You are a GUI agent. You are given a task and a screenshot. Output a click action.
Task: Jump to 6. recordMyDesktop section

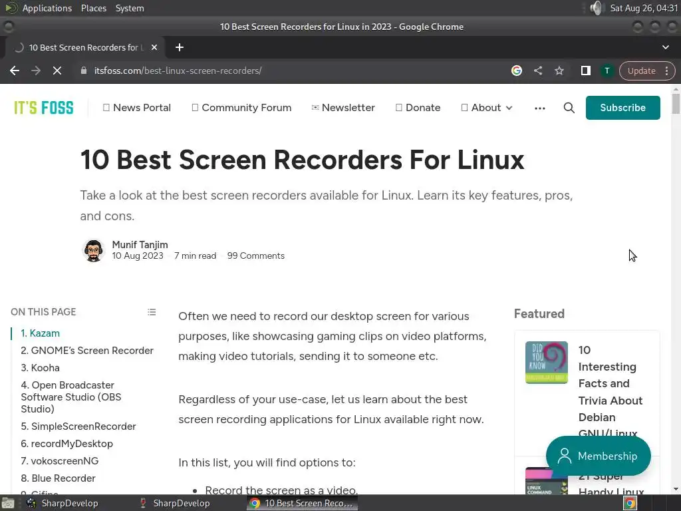pos(67,444)
